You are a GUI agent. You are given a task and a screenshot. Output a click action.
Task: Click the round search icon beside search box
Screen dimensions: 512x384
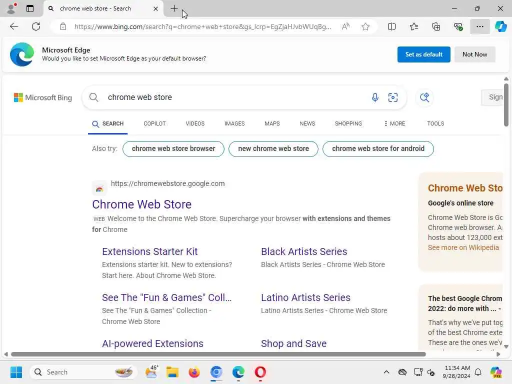424,97
